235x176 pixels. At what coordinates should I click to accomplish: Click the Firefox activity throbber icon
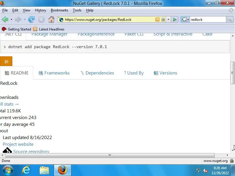tap(231, 10)
